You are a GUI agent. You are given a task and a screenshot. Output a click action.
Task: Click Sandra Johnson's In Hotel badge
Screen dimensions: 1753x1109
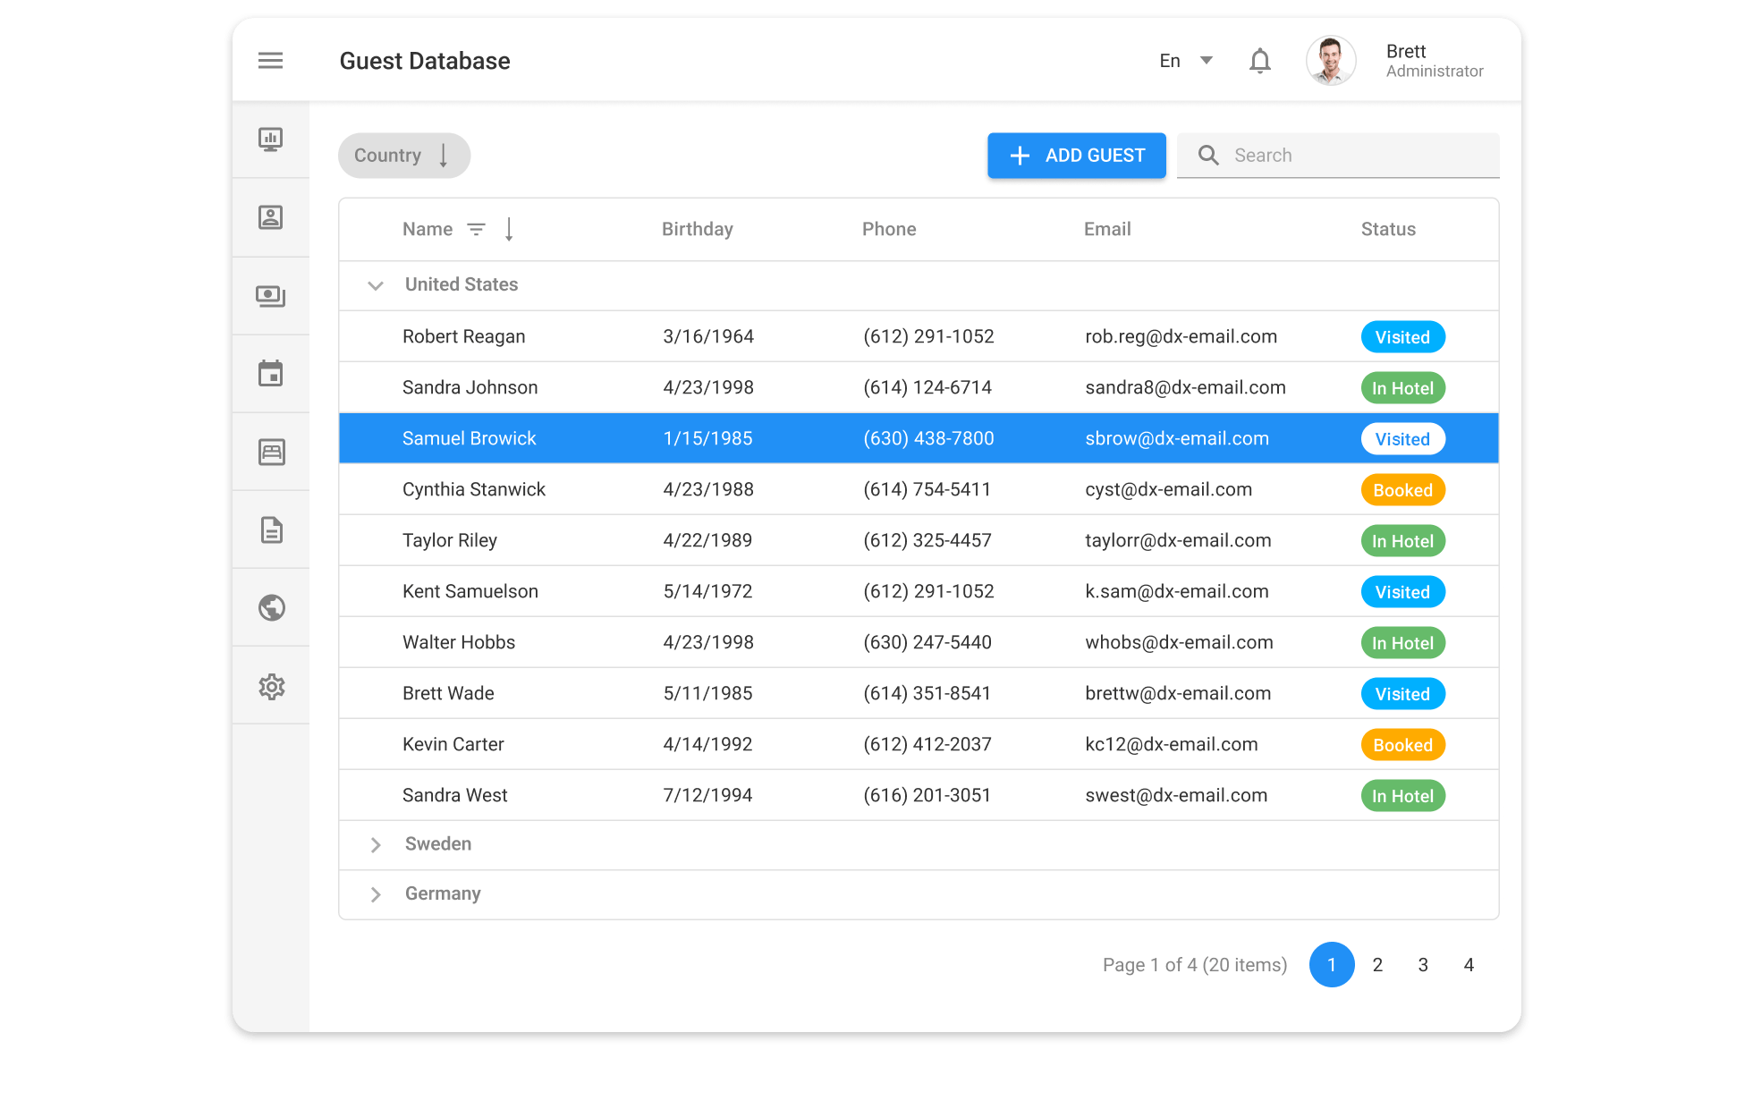point(1402,388)
